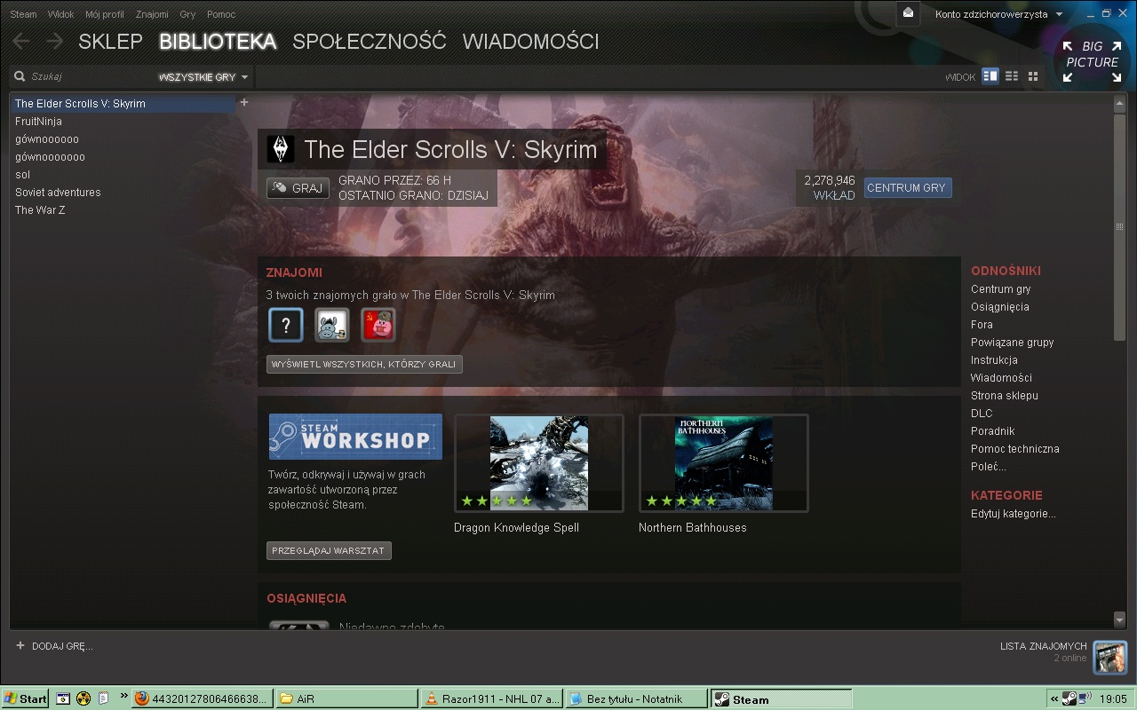Select Soviet adventures in the game list
Viewport: 1137px width, 710px height.
click(123, 193)
